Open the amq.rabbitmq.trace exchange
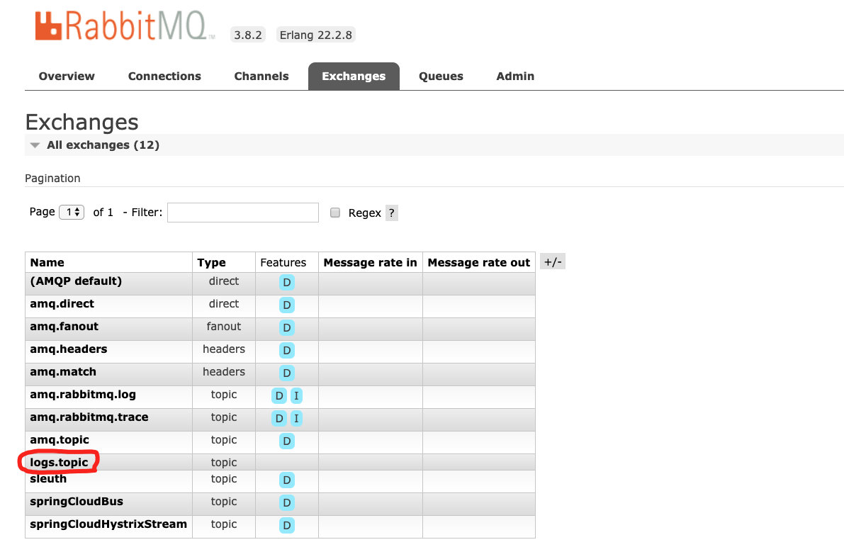Viewport: 844px width, 547px height. (x=89, y=417)
